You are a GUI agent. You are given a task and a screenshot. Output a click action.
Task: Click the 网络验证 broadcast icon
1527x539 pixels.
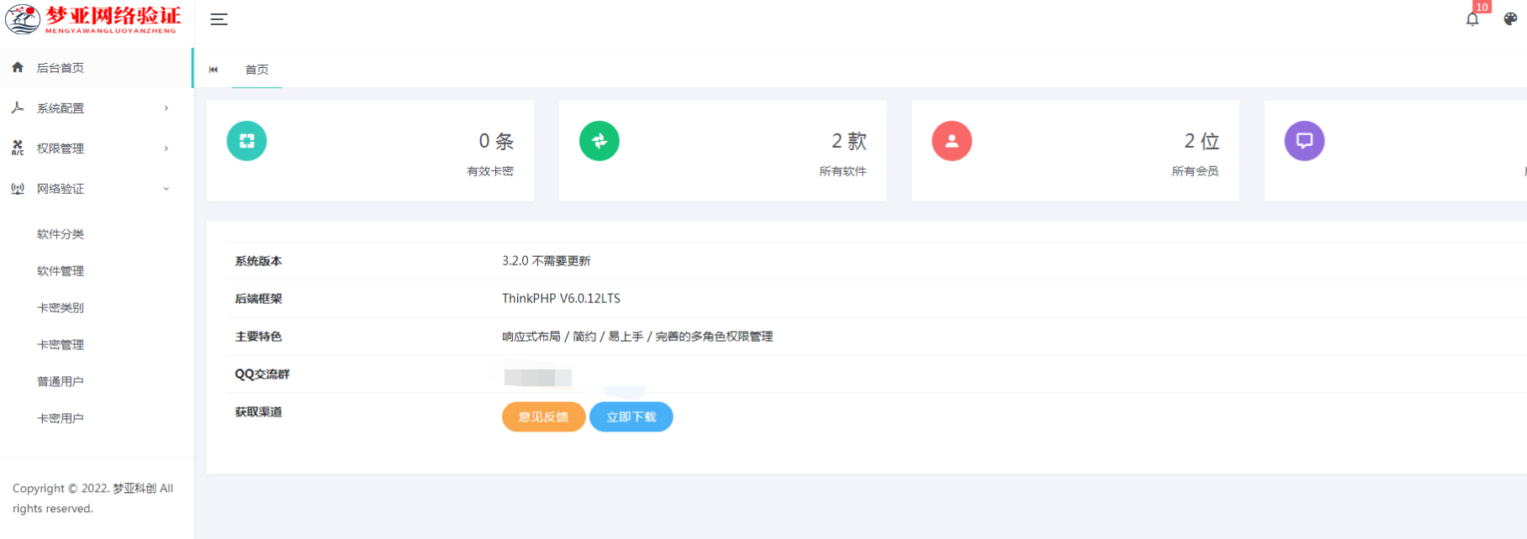[x=18, y=188]
